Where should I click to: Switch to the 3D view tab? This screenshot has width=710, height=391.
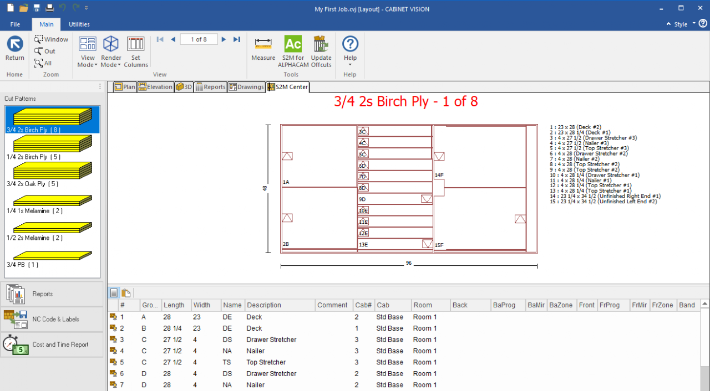[x=184, y=87]
